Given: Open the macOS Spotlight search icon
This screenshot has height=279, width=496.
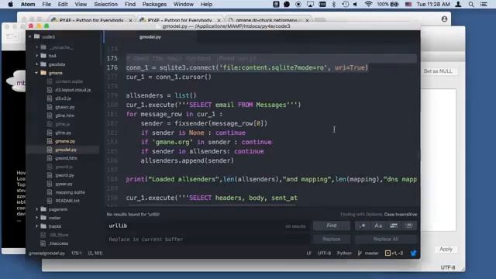Looking at the screenshot, I should coord(471,4).
